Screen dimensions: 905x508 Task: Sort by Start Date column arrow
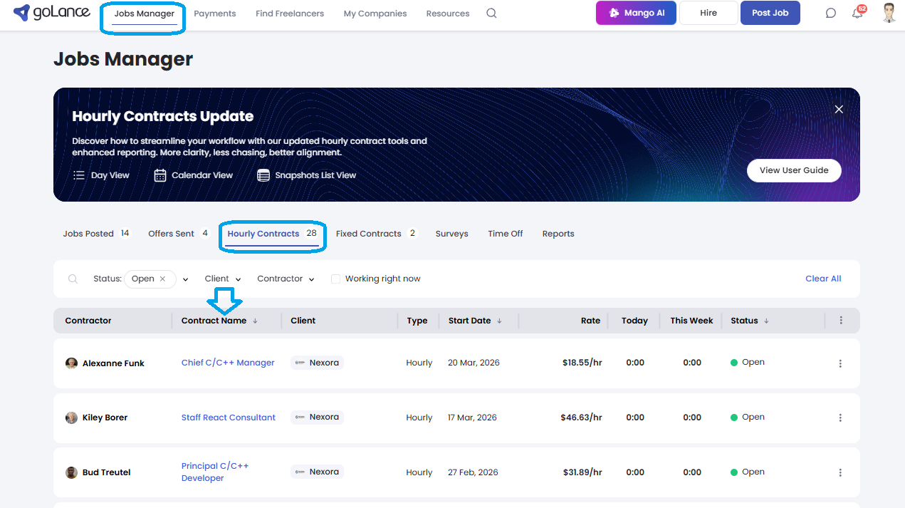pyautogui.click(x=499, y=321)
